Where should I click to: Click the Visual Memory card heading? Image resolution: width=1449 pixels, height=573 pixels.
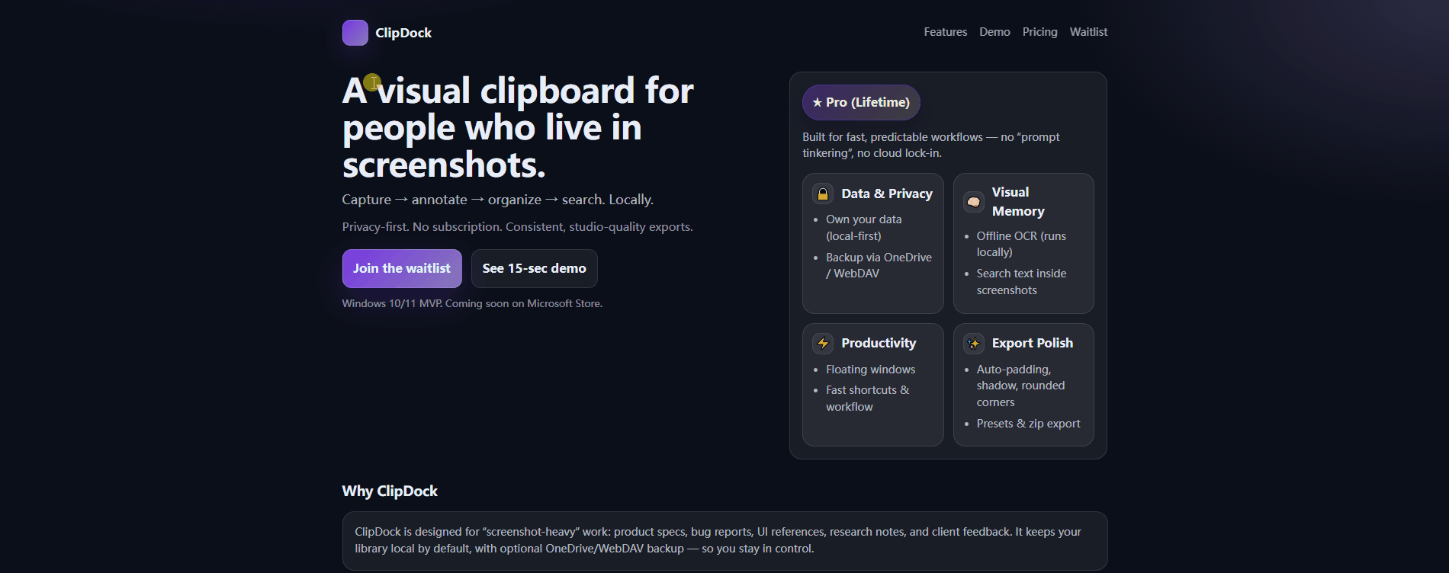[1018, 202]
